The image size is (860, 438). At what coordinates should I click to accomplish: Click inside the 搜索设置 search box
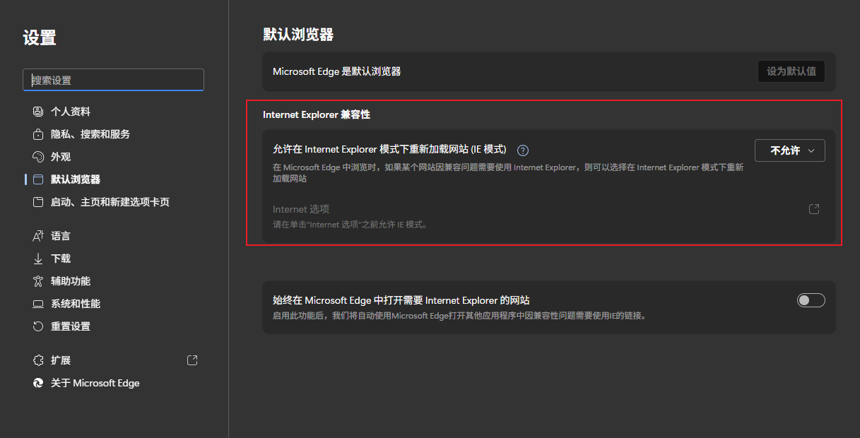[113, 80]
